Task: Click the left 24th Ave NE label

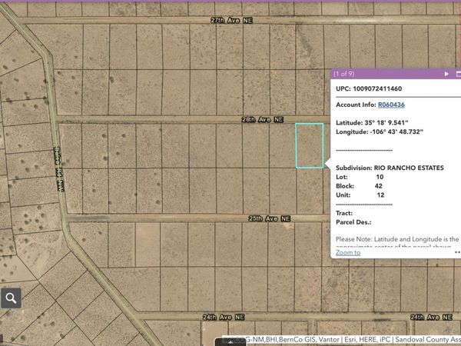Action: (x=224, y=317)
